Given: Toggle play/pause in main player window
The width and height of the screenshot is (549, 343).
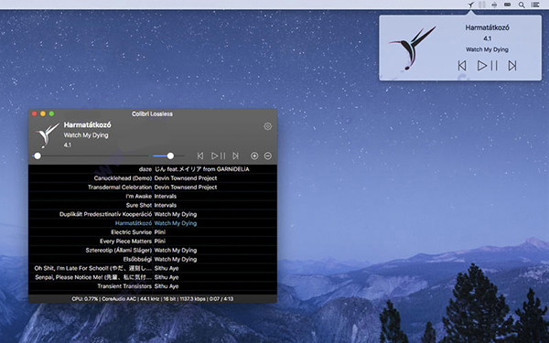Looking at the screenshot, I should tap(218, 155).
